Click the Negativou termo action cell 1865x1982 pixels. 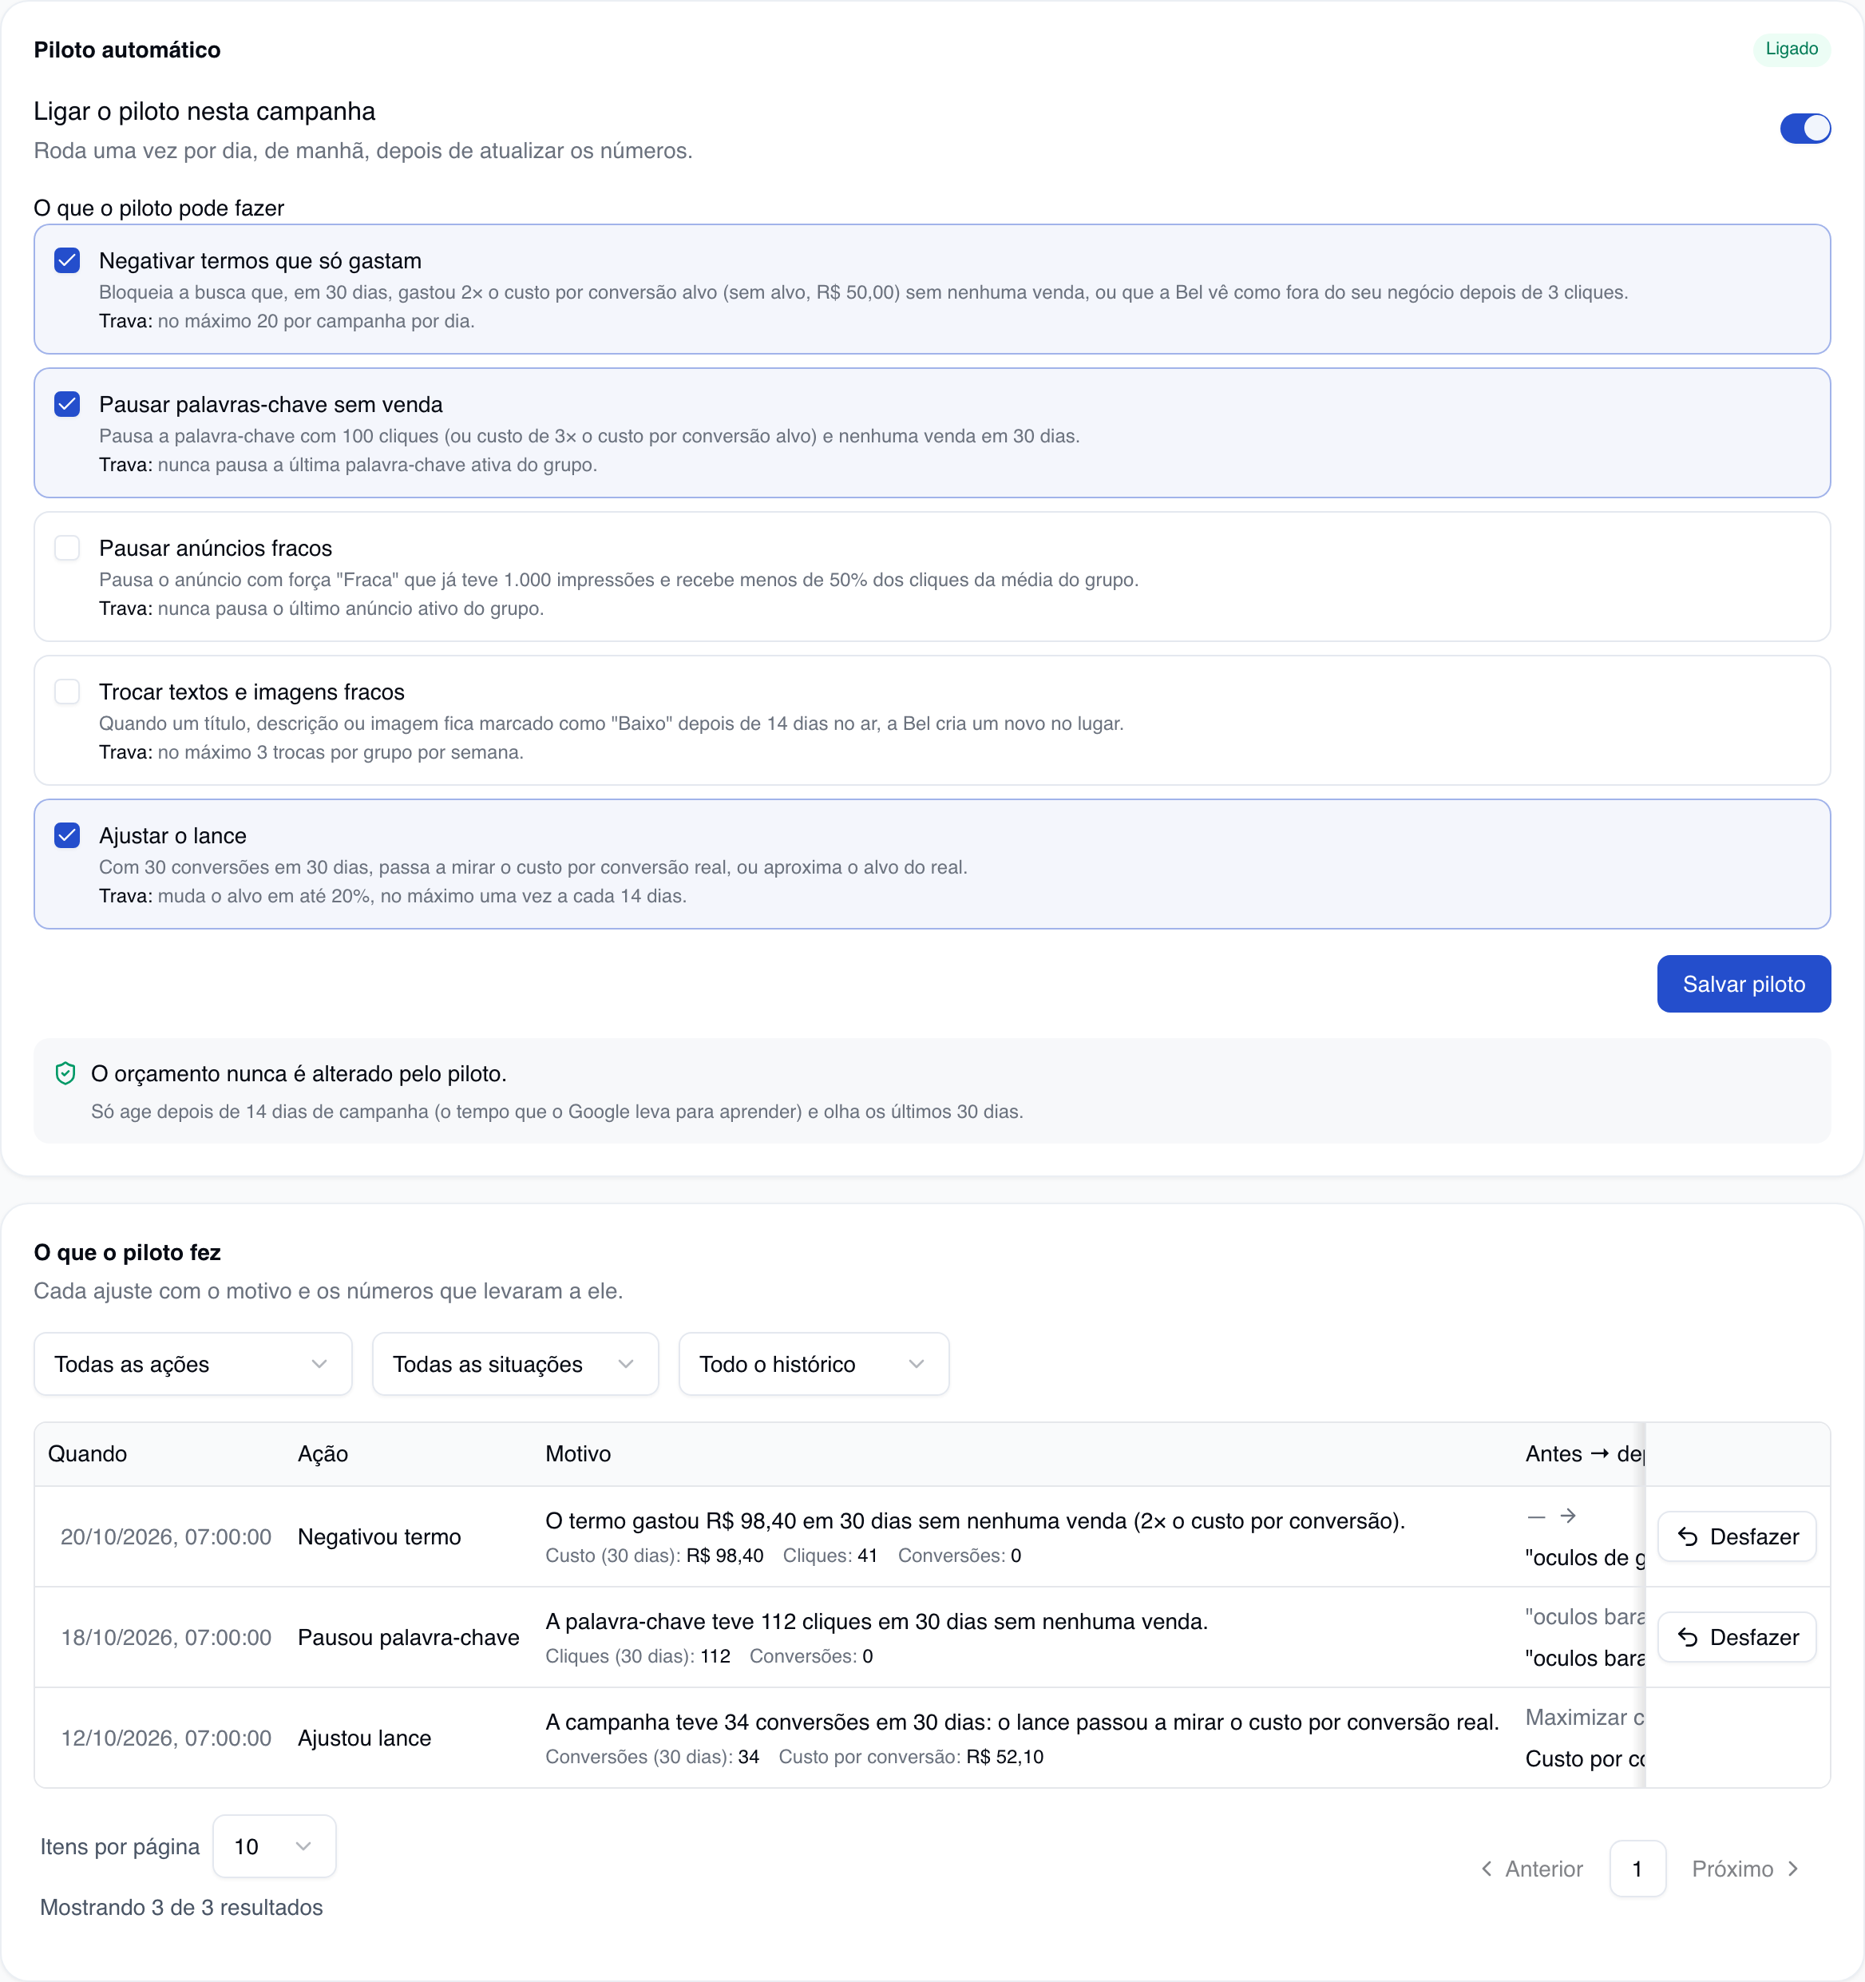click(378, 1536)
